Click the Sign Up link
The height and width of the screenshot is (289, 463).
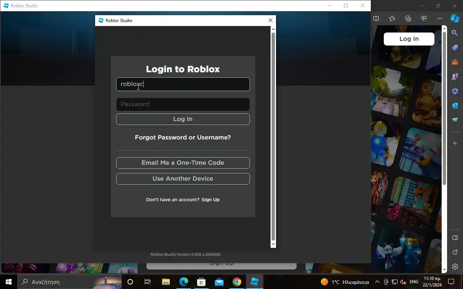211,199
